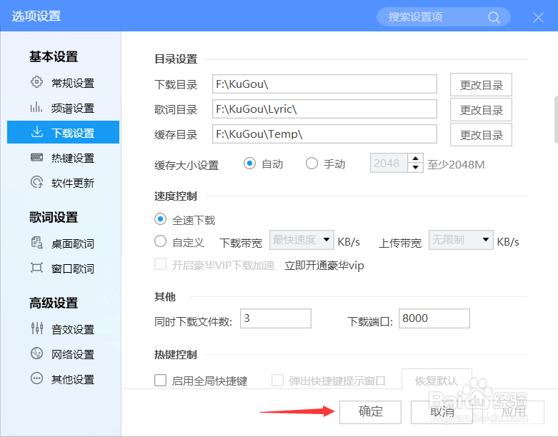
Task: Select 全速下载 radio option
Action: click(x=160, y=219)
